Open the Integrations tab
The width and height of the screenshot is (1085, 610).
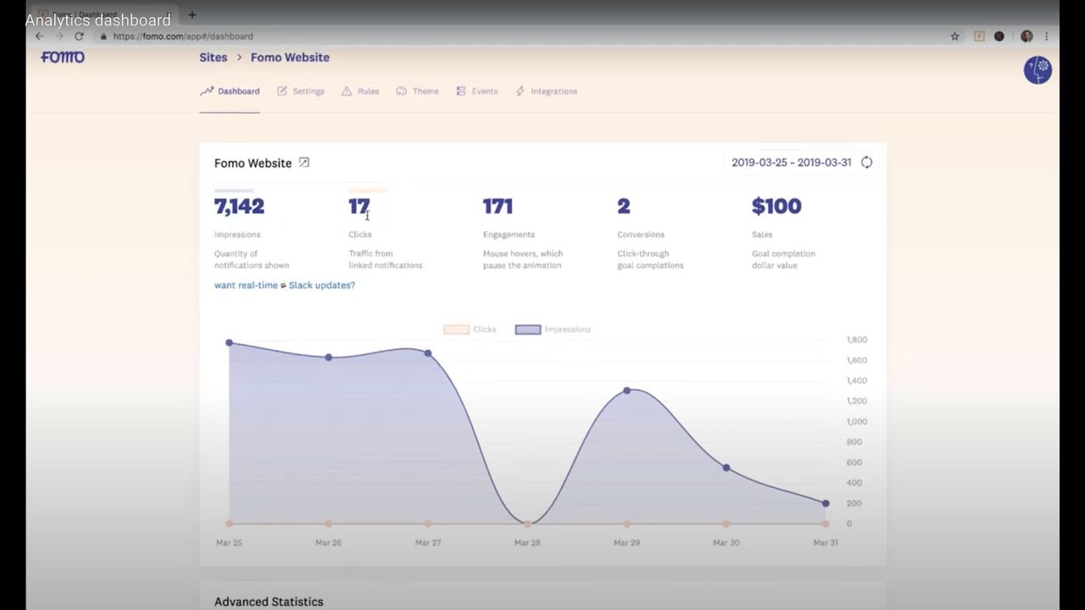pyautogui.click(x=546, y=91)
